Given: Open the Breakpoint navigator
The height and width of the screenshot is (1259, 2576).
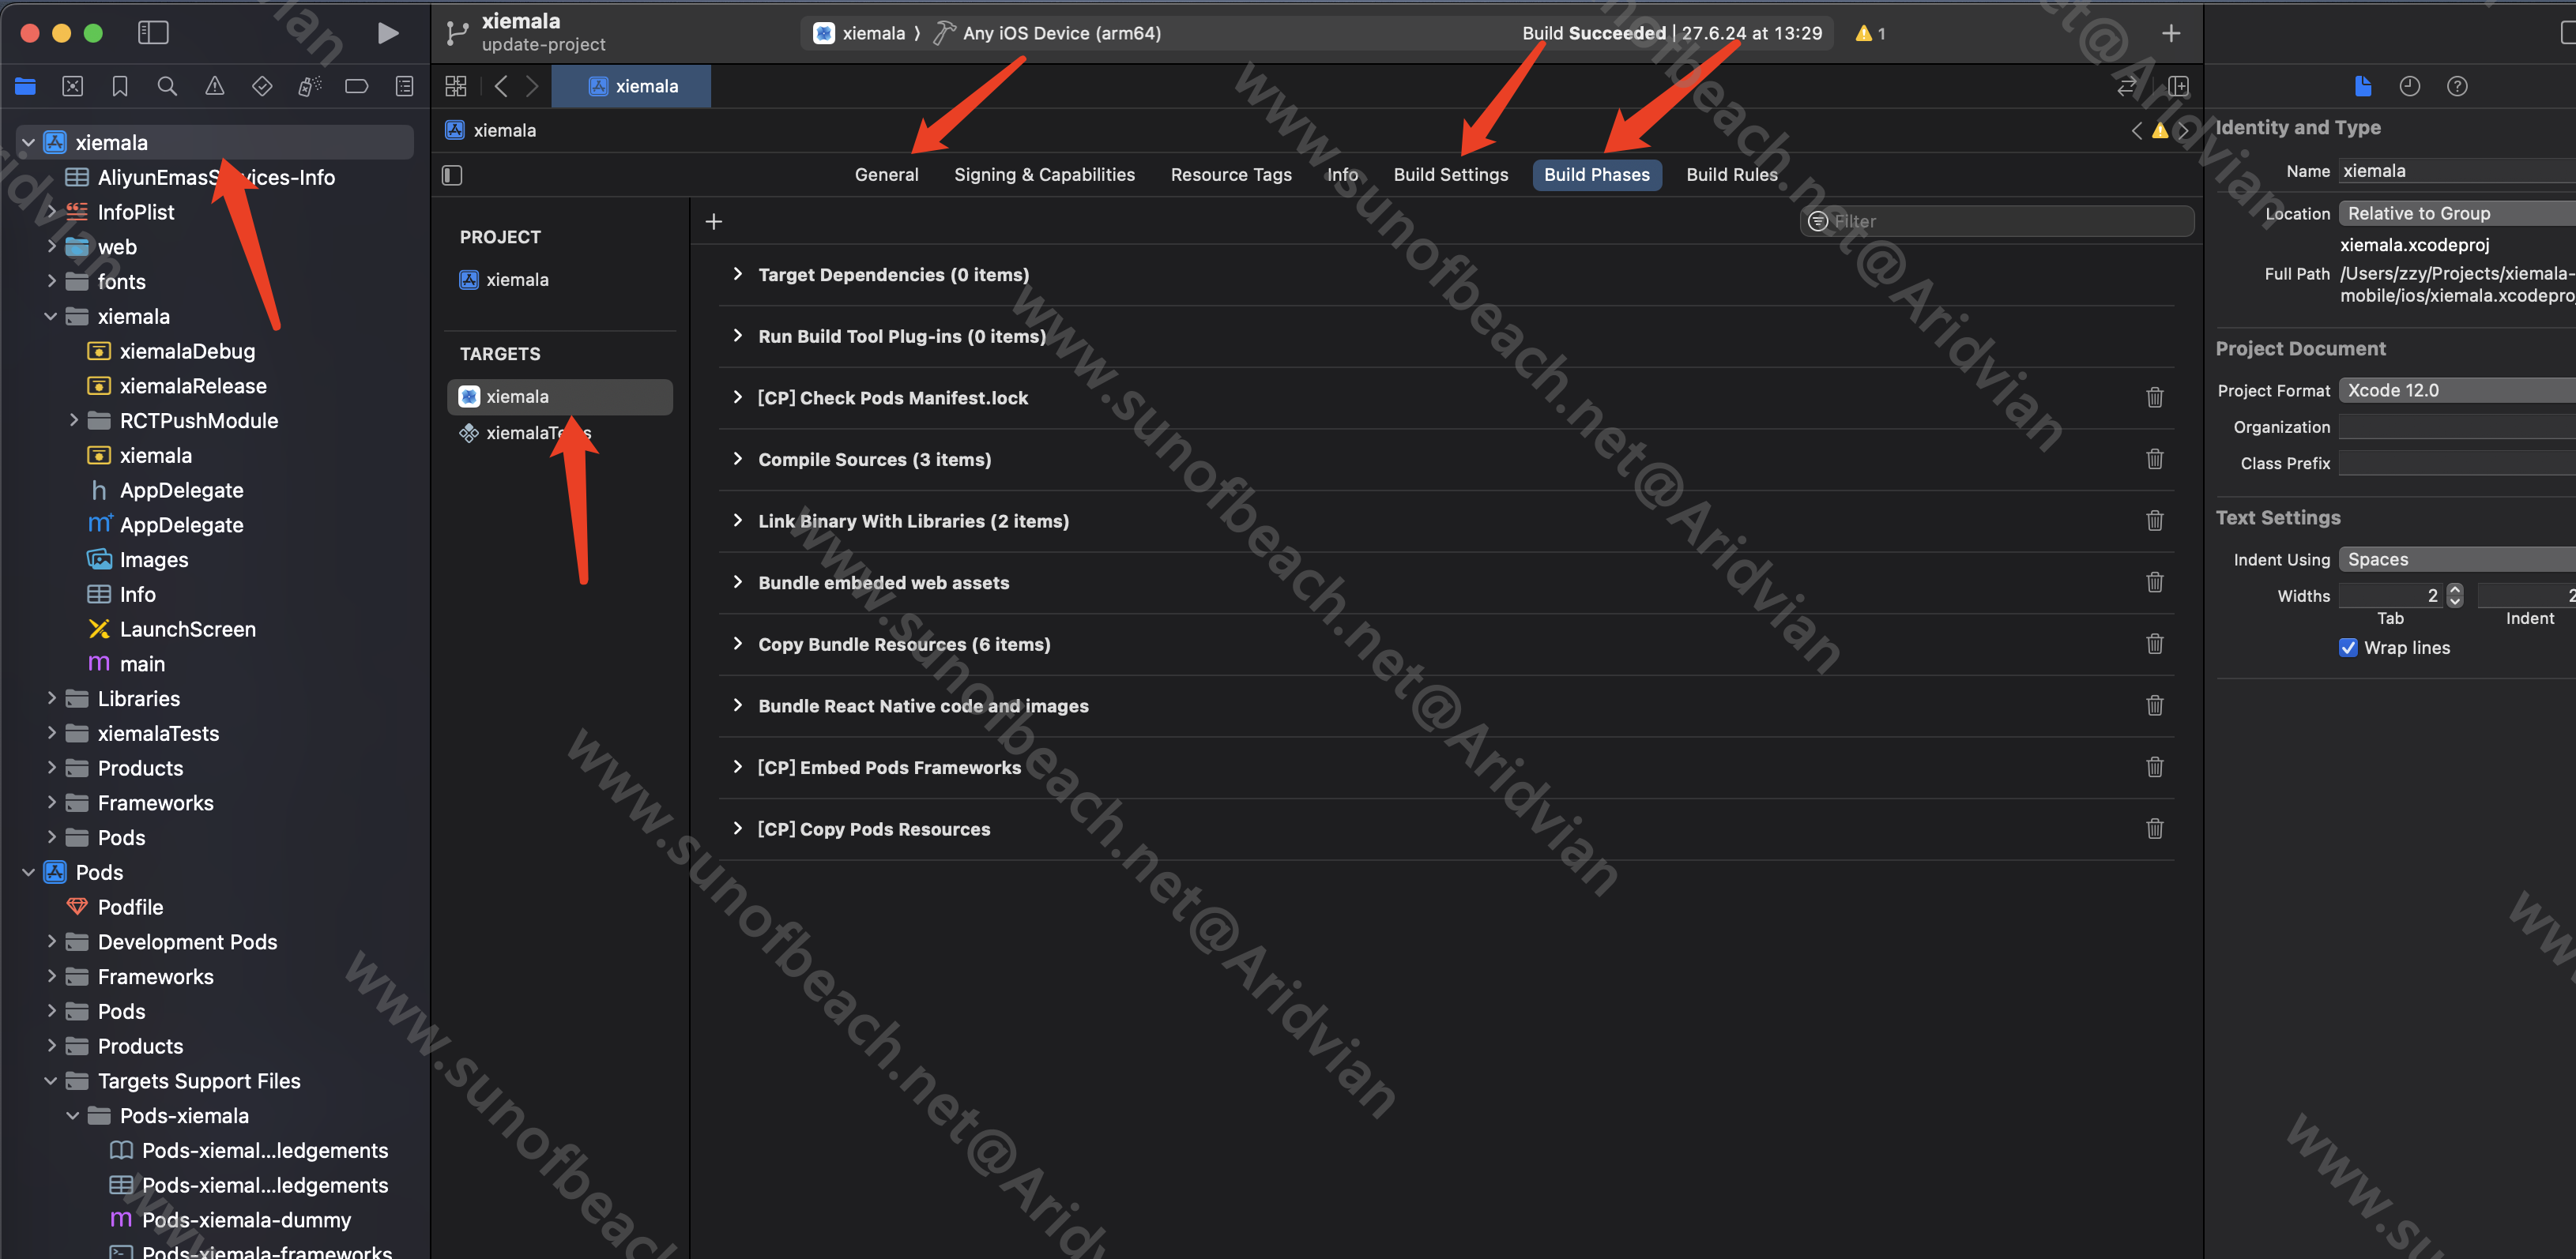Looking at the screenshot, I should coord(357,86).
